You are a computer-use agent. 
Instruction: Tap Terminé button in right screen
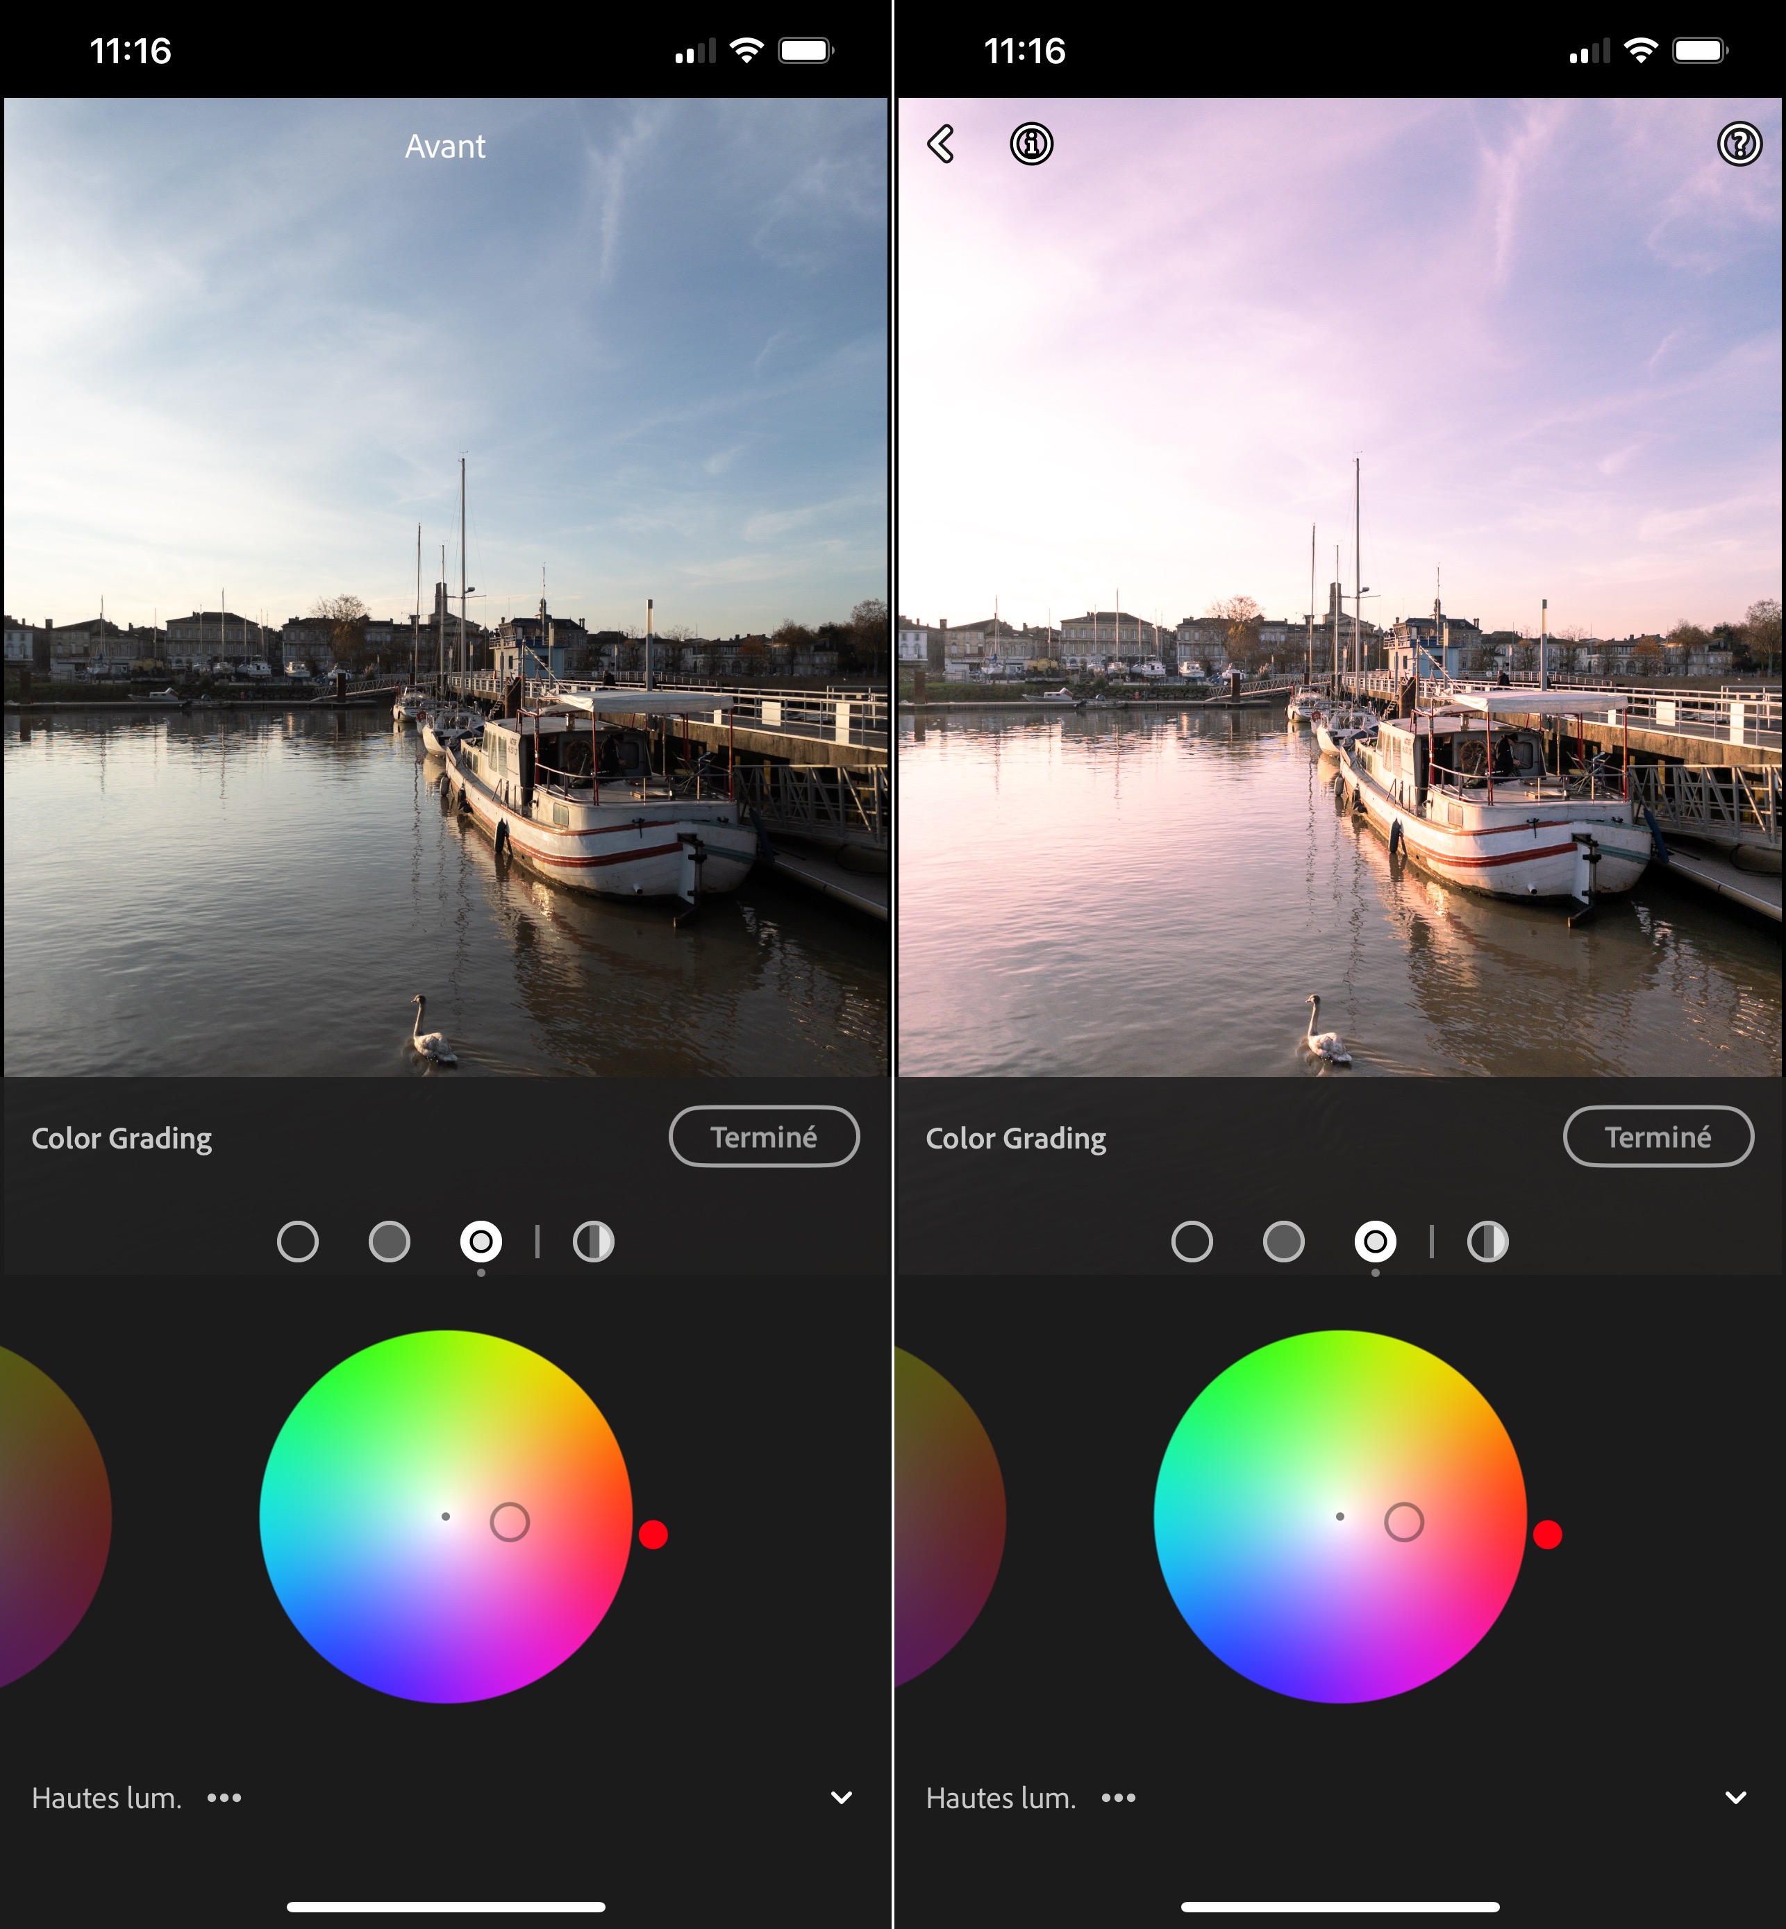click(x=1658, y=1137)
